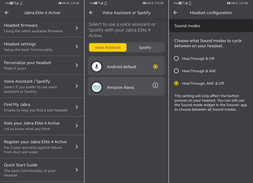Tap 'Using the latest available firmware' subtitle
The width and height of the screenshot is (253, 183).
(x=33, y=31)
